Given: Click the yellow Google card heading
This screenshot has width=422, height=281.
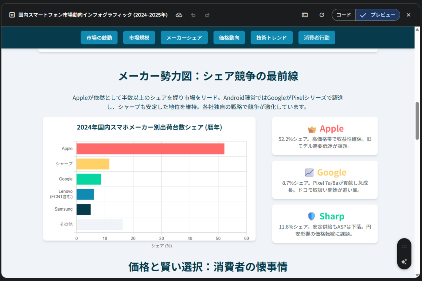Looking at the screenshot, I should pos(331,173).
